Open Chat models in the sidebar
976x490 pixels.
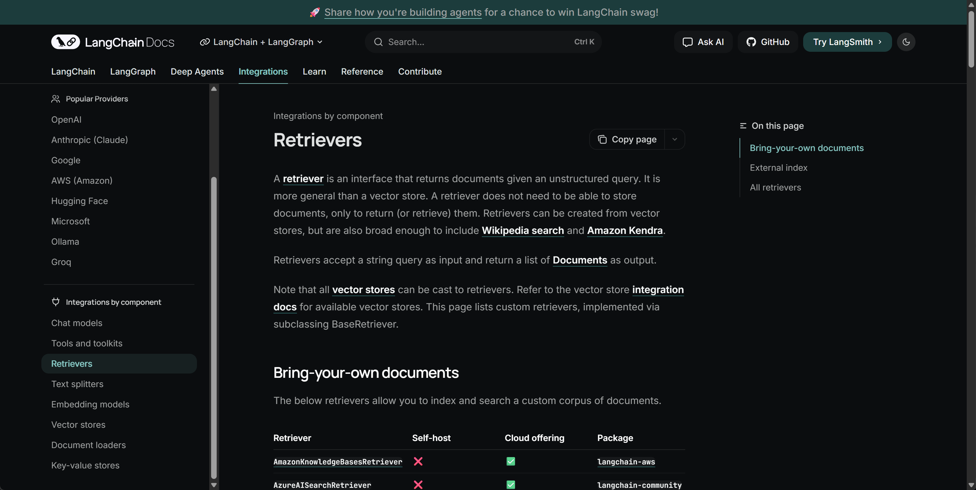77,323
